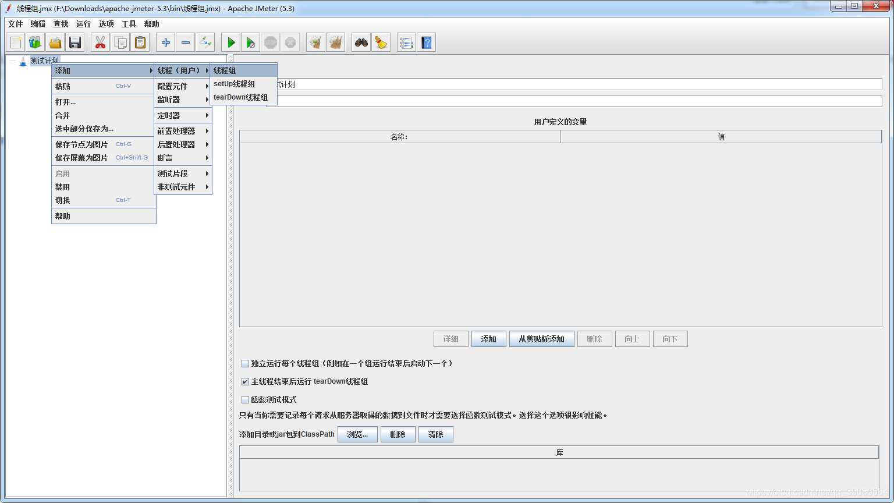Expand 非测试元件 submenu
The height and width of the screenshot is (503, 894).
(183, 187)
